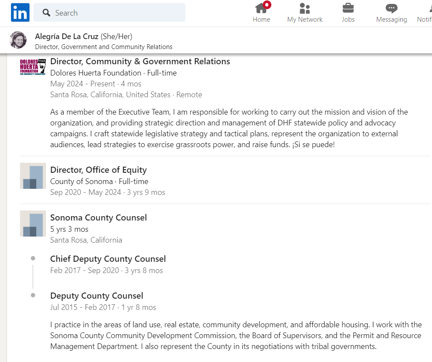Click Sep 2020 - May 2024 date range
The height and width of the screenshot is (362, 432).
86,192
